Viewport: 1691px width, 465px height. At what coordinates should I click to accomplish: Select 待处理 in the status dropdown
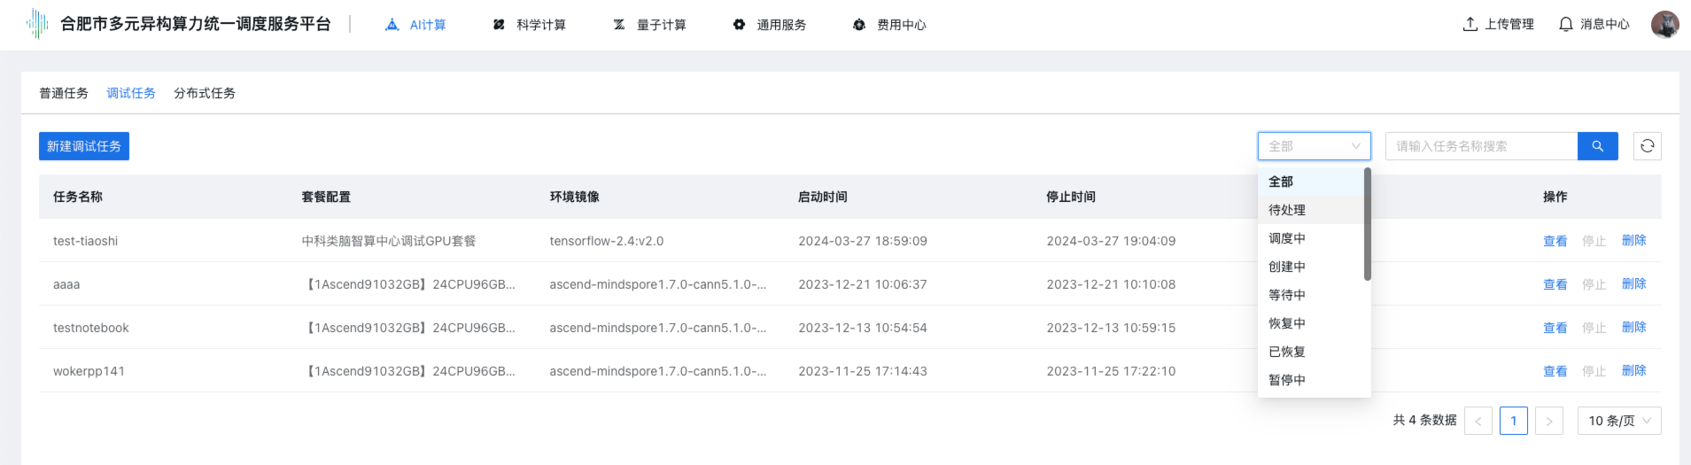coord(1287,210)
